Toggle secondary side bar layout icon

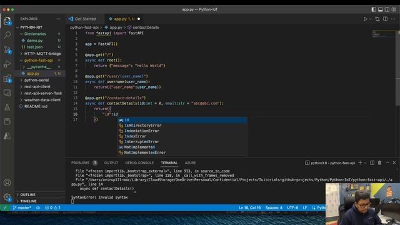[x=387, y=9]
